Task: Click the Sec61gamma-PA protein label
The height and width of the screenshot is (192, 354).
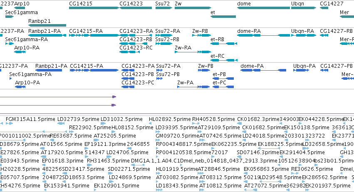Action: point(30,74)
